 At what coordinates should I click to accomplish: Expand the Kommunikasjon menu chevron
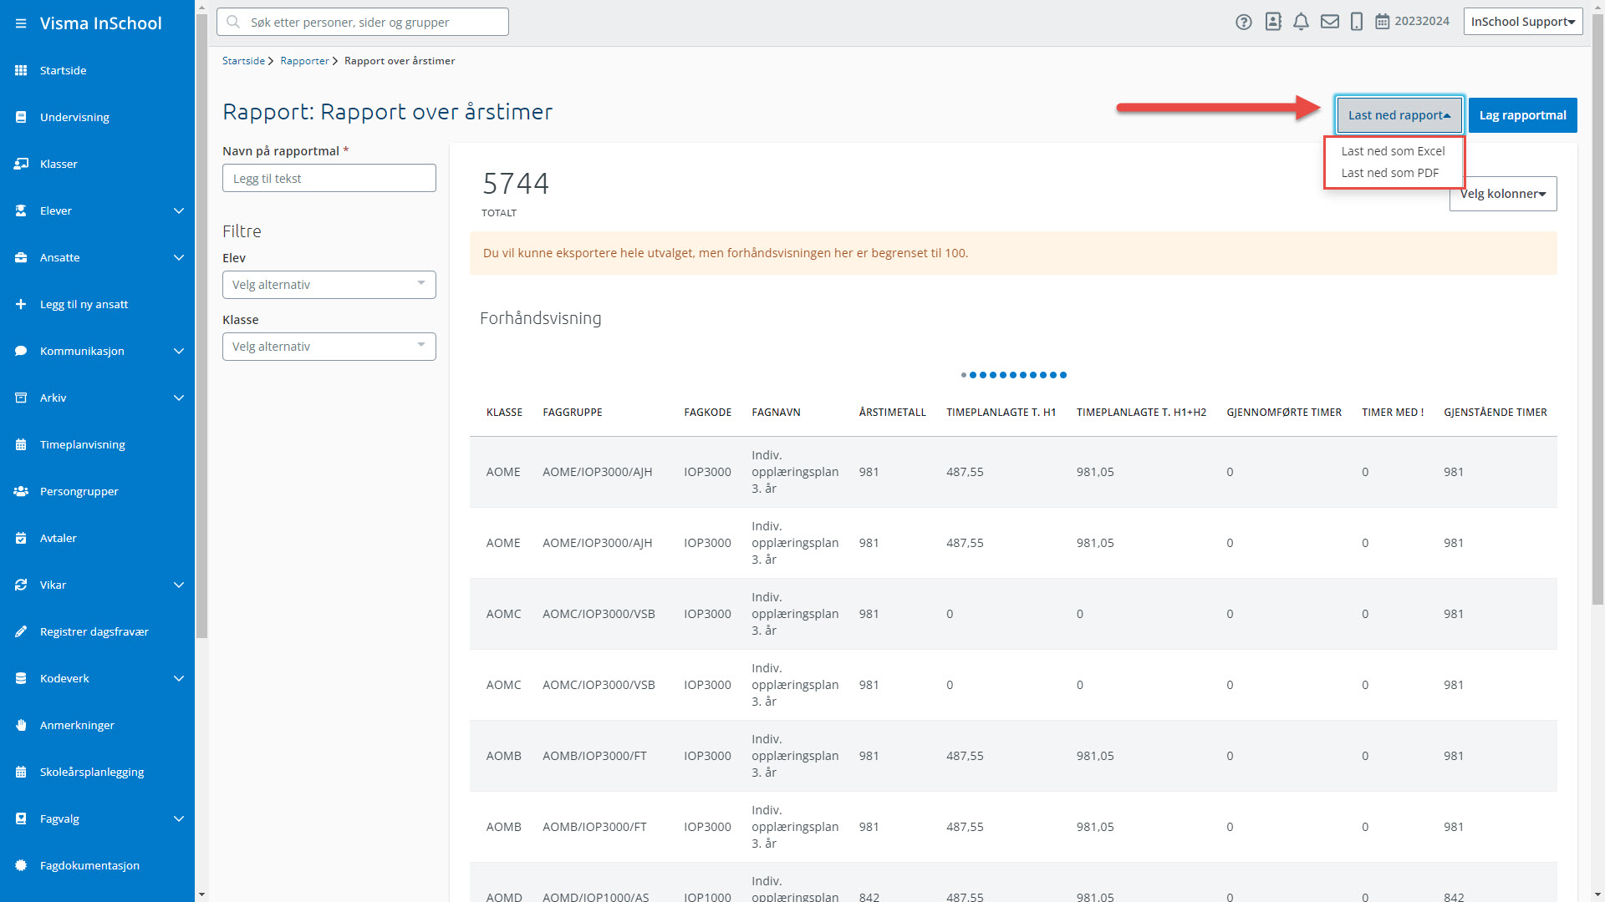coord(178,351)
